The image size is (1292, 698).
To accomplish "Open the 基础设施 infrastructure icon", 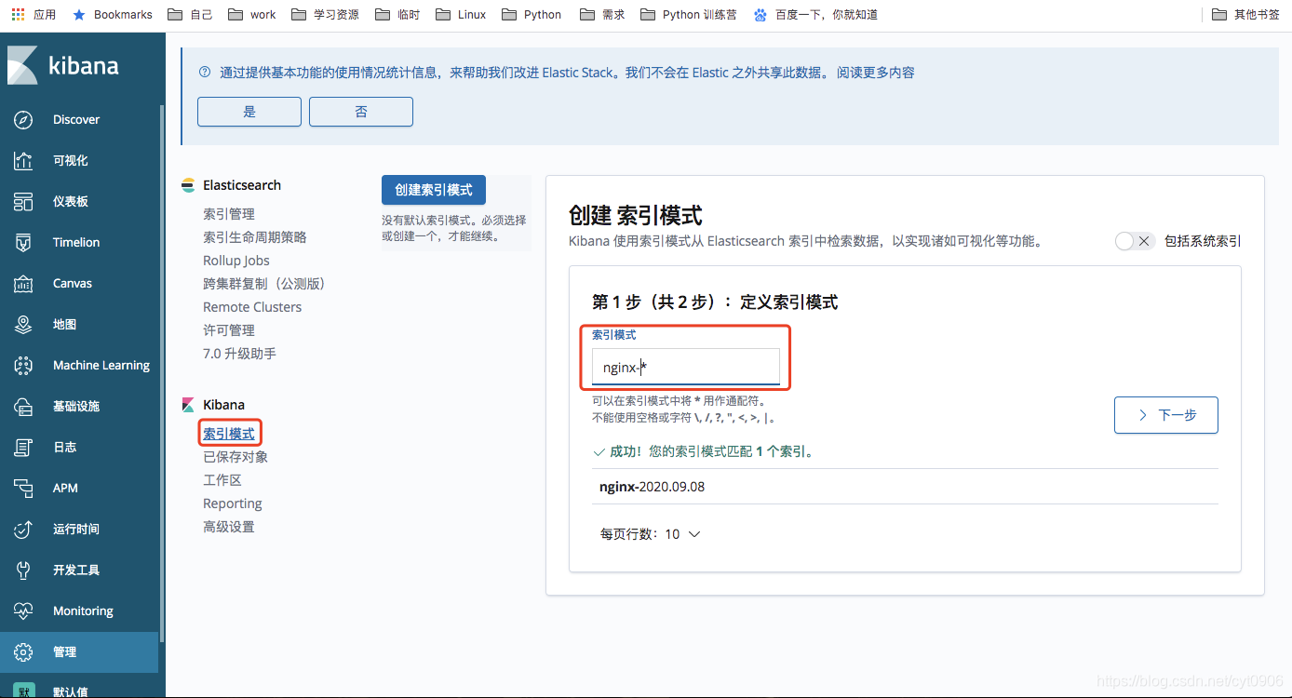I will click(24, 406).
